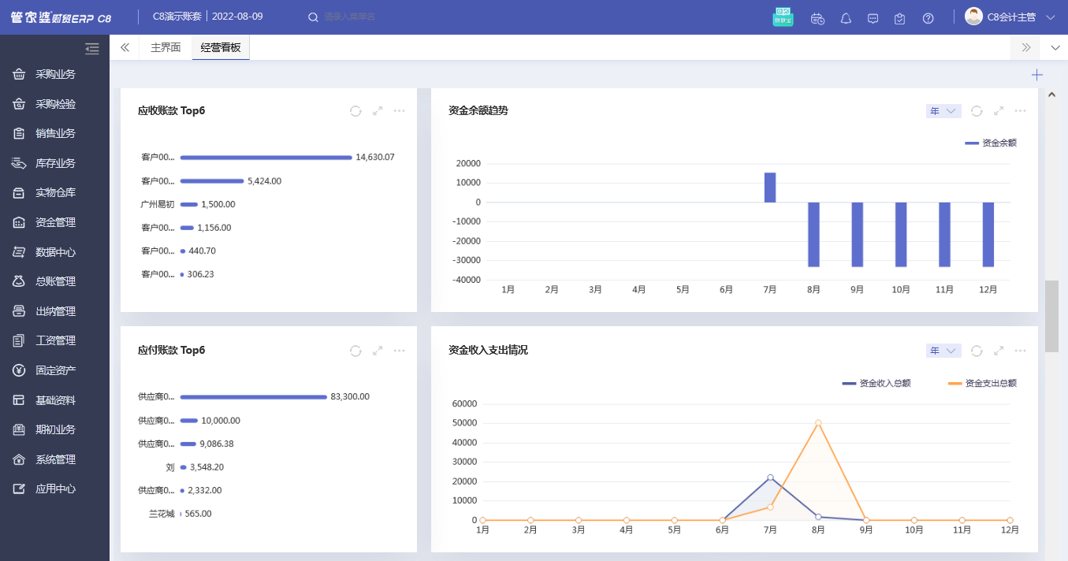
Task: Switch to the 主界面 tab
Action: coord(165,46)
